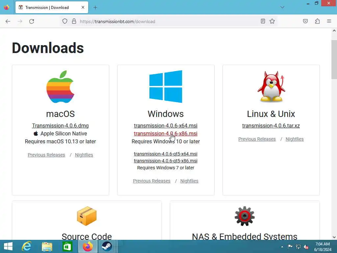This screenshot has width=337, height=253.
Task: Download transmission-4.0.6-qt5-x64.msi
Action: 166,154
